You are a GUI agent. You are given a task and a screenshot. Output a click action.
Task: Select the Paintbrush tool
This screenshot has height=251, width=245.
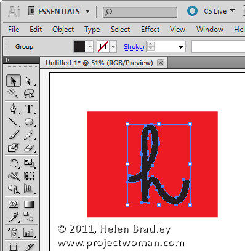pyautogui.click(x=14, y=135)
